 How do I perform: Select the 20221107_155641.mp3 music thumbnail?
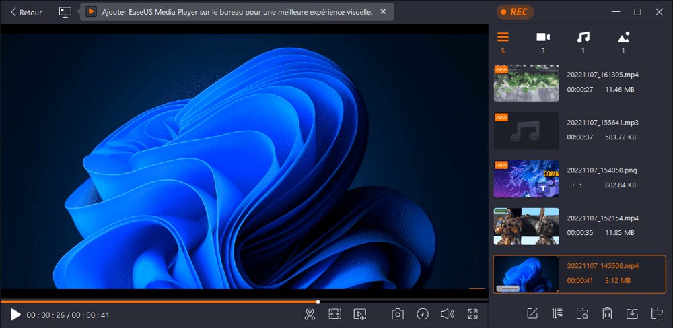click(x=526, y=131)
